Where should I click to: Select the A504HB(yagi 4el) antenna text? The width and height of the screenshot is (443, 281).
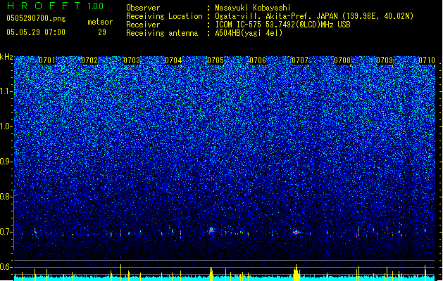[x=249, y=33]
